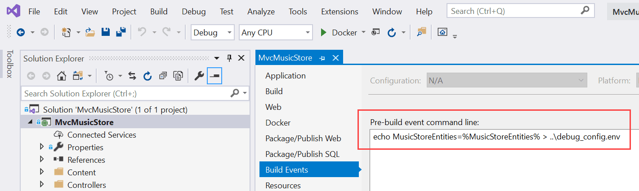Click the pin icon on MvcMusicStore tab
Viewport: 639px width, 191px height.
[x=322, y=58]
